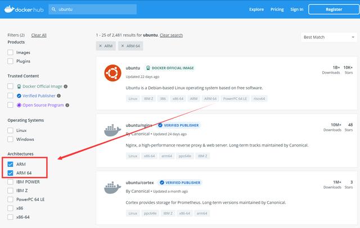Viewport: 360px width, 228px height.
Task: Click the Docker Official Image badge icon in filters
Action: (x=19, y=86)
